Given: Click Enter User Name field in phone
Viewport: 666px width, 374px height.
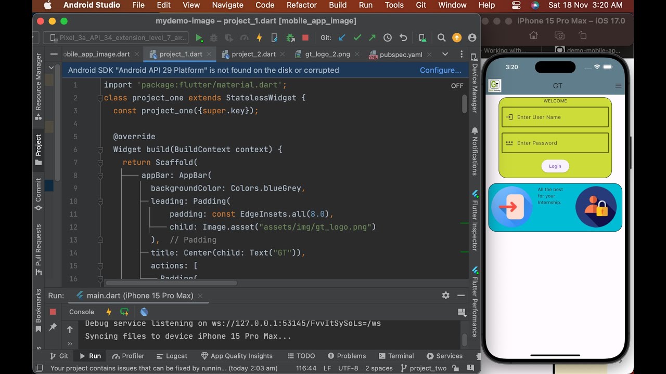Looking at the screenshot, I should click(x=555, y=117).
